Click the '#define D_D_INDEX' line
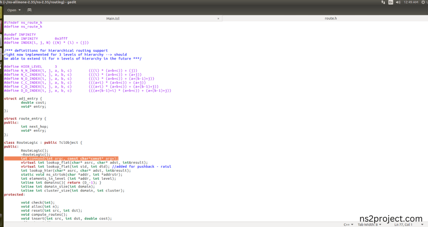The image size is (428, 227). click(x=88, y=91)
